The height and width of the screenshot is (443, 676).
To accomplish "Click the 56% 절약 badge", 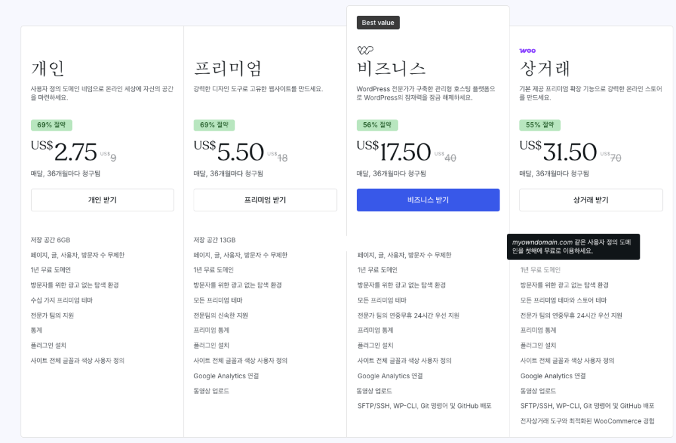I will 377,125.
